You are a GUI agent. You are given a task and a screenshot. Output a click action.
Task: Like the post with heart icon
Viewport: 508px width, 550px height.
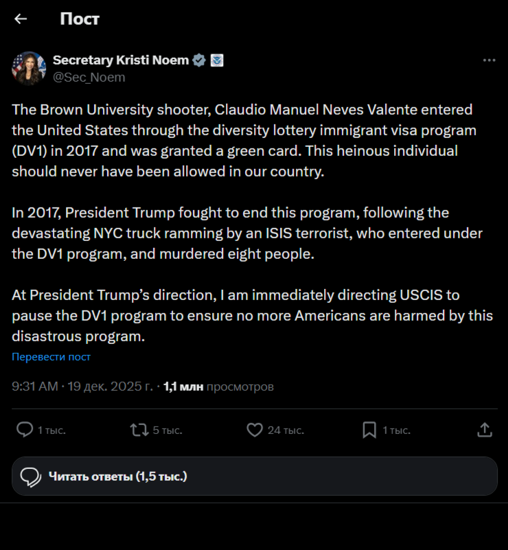coord(255,430)
